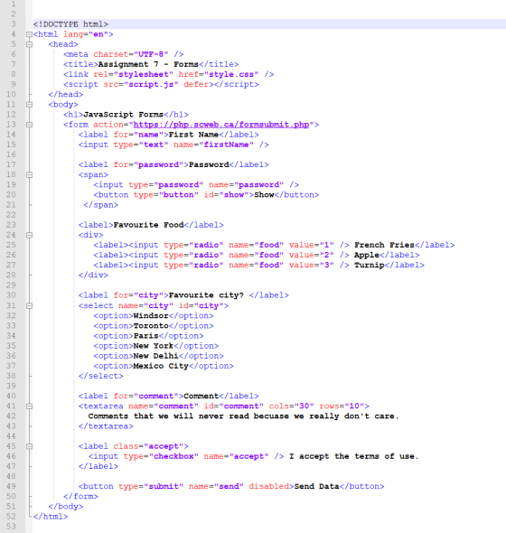Click the "Turnip" radio label text
The width and height of the screenshot is (506, 533).
tap(370, 265)
